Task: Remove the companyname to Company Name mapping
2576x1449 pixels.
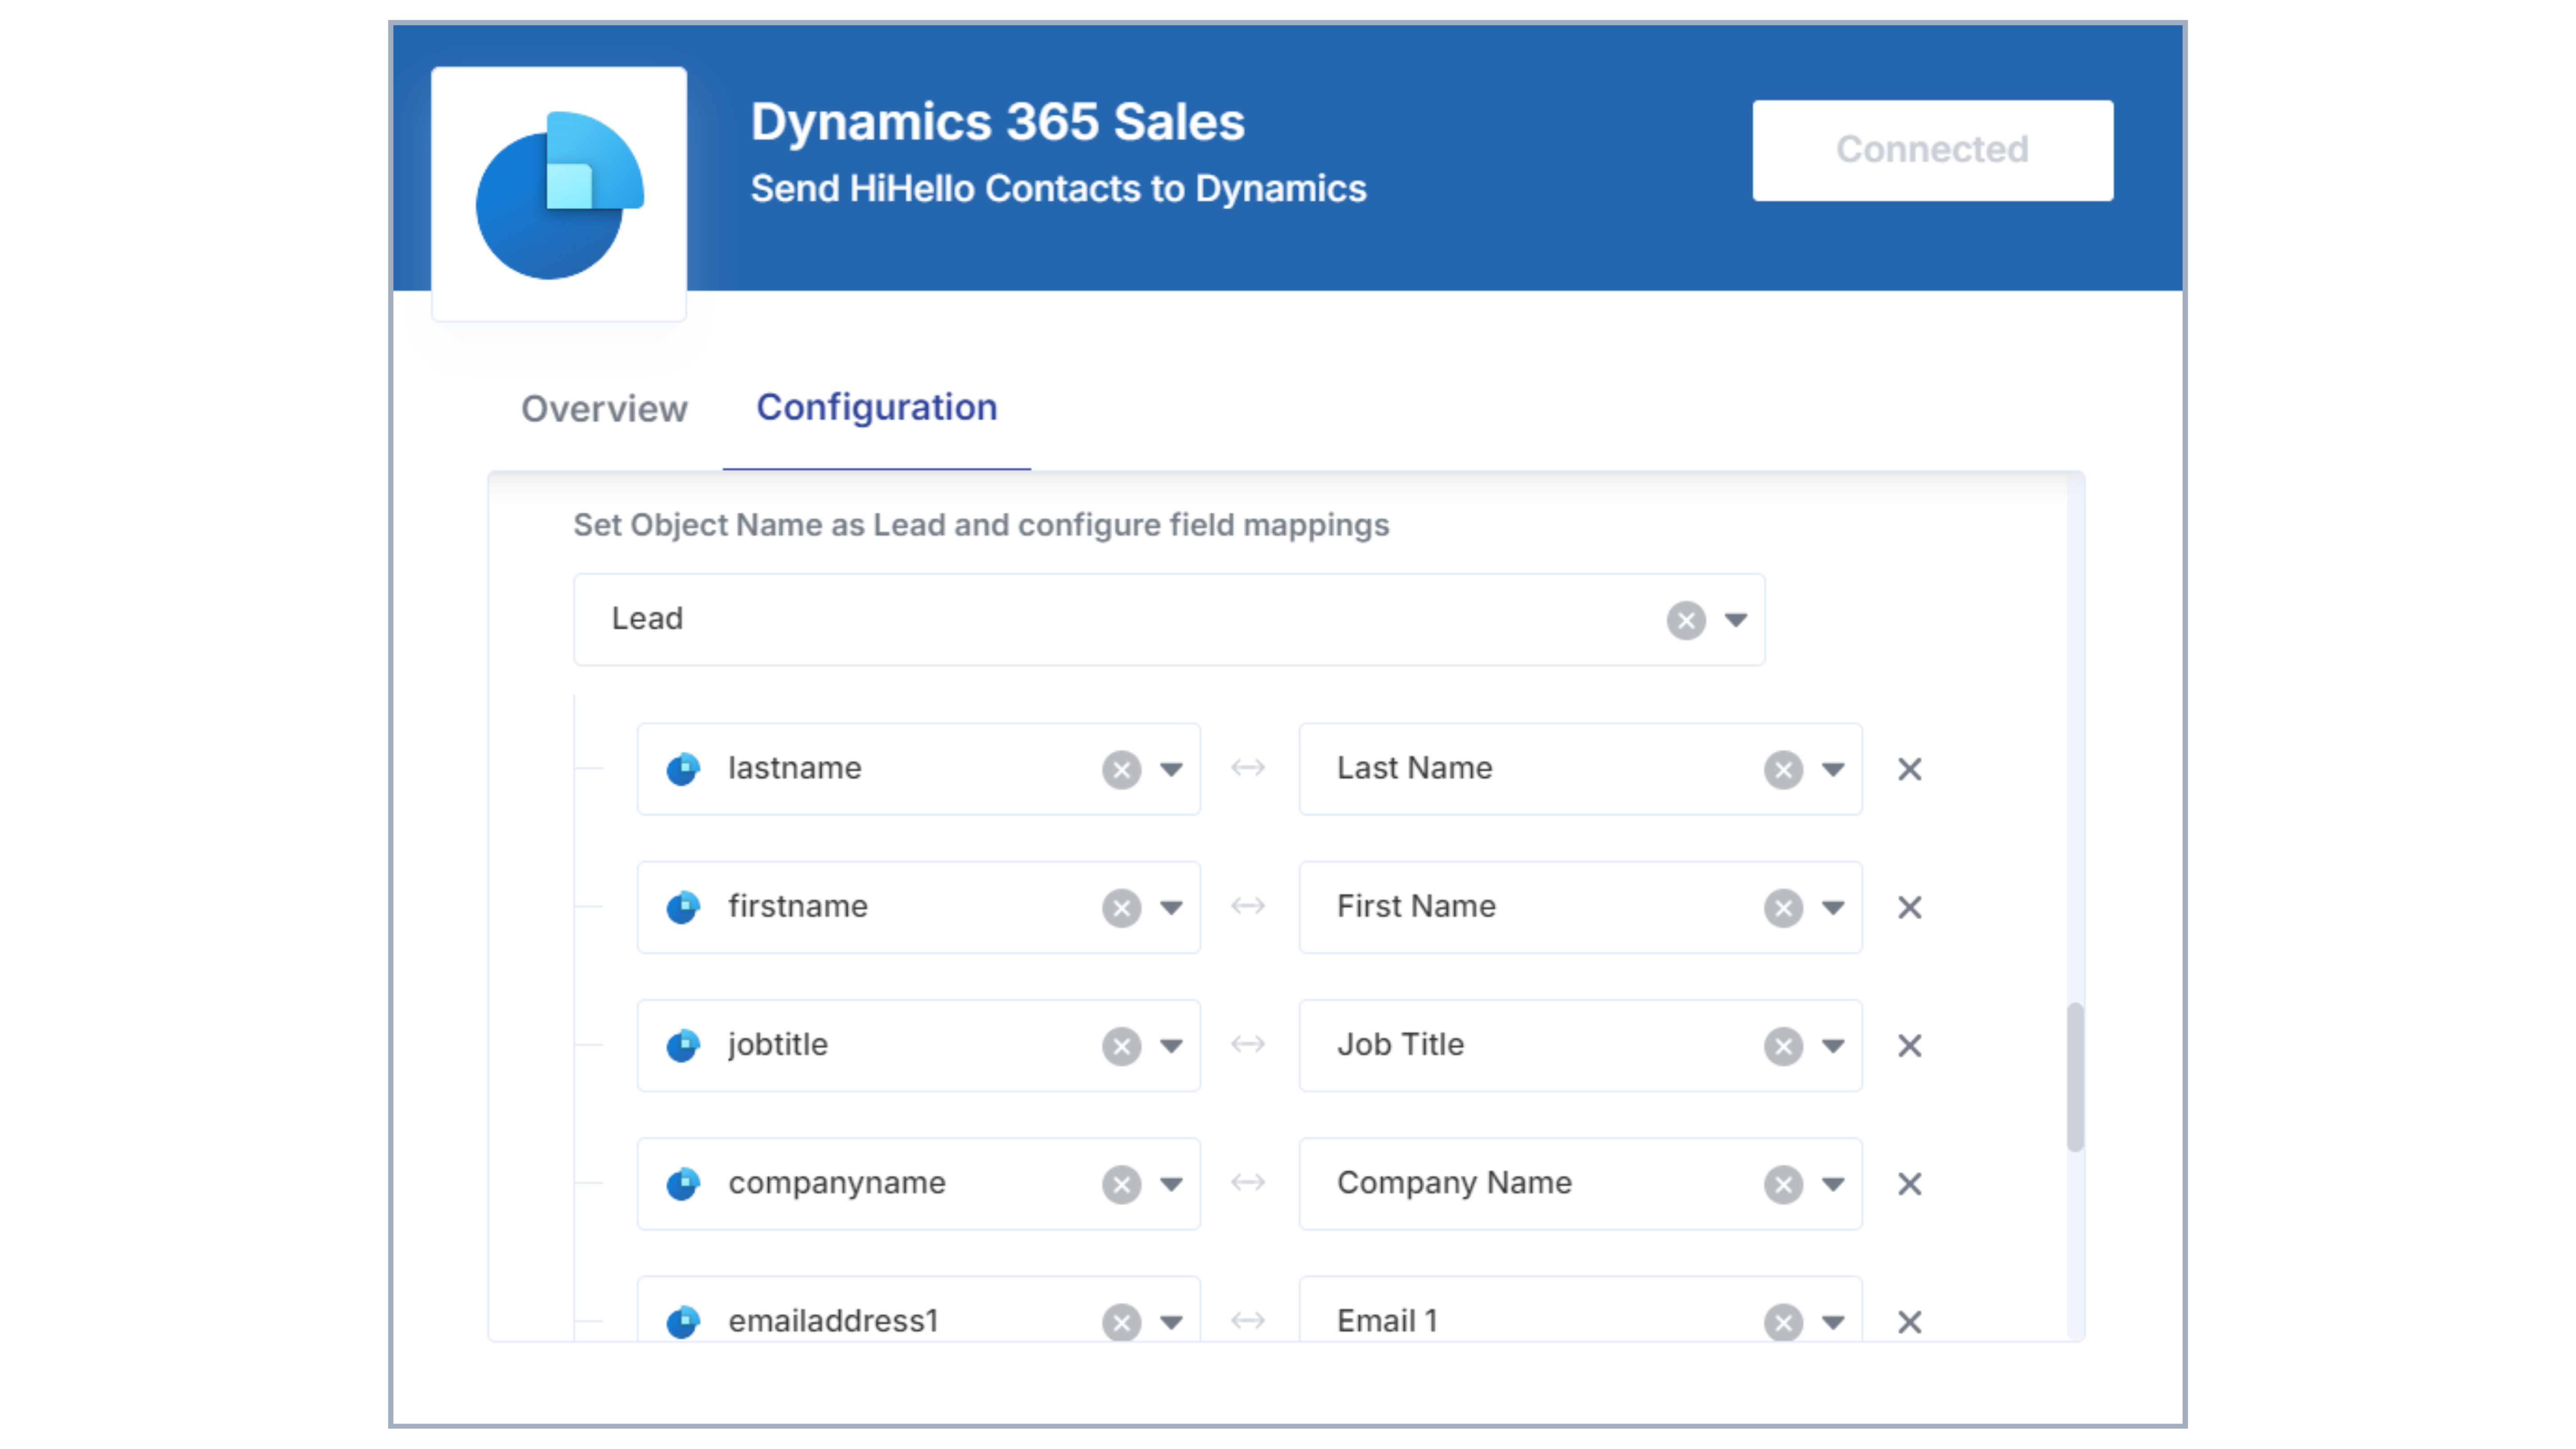Action: point(1909,1184)
